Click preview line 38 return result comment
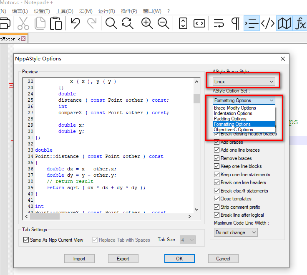The height and width of the screenshot is (275, 307). pos(70,181)
